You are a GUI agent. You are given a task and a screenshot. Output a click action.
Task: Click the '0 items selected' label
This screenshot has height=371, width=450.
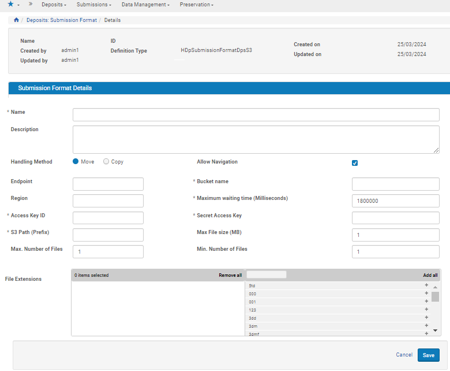coord(92,275)
